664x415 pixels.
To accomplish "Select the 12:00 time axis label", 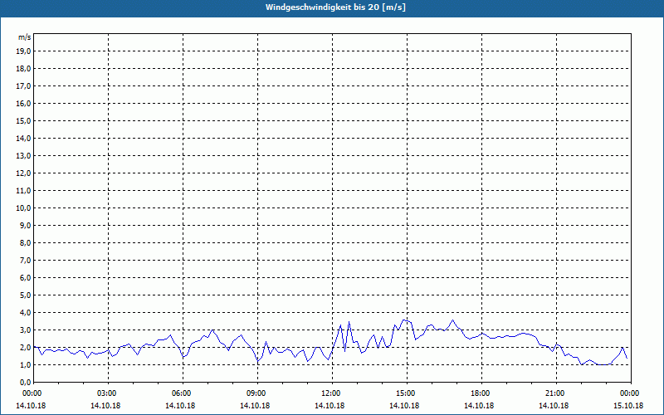I will pyautogui.click(x=331, y=393).
